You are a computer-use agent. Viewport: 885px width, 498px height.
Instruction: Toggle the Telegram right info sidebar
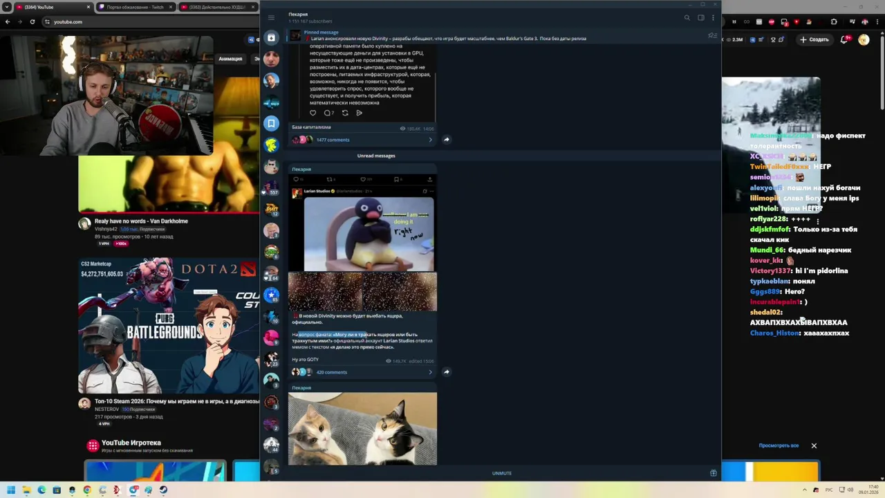(x=700, y=17)
